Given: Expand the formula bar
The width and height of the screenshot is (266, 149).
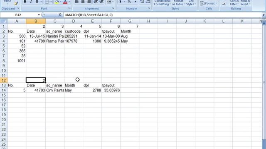Looking at the screenshot, I should pyautogui.click(x=264, y=15).
